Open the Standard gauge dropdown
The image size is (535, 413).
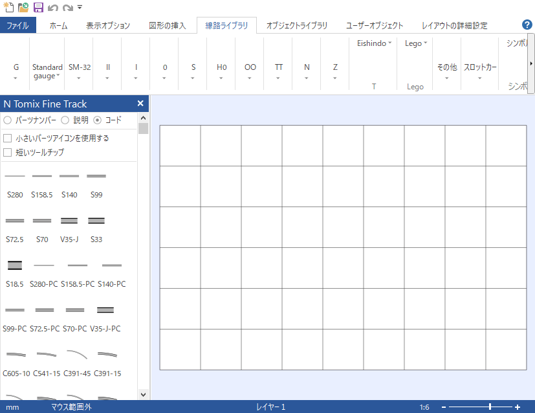(47, 71)
